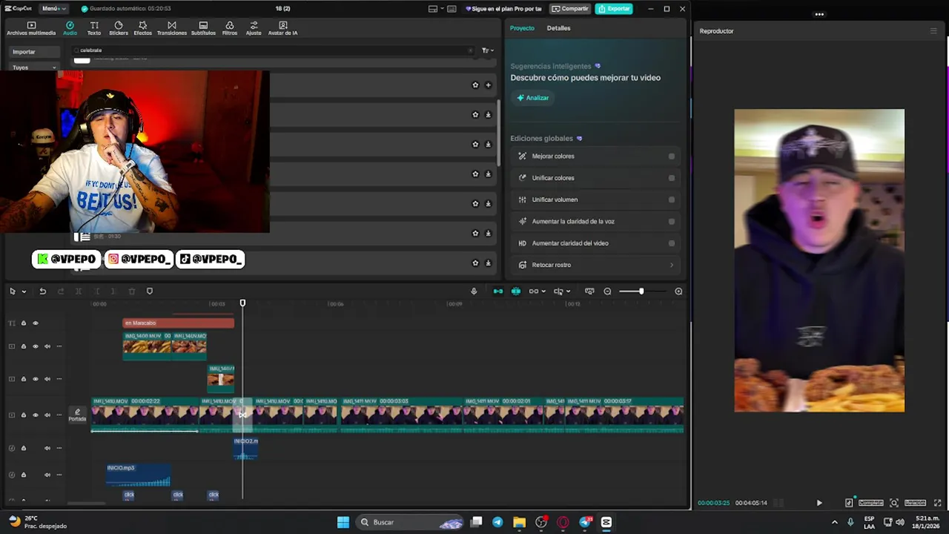Open the audio filter dropdown
The image size is (949, 534).
click(x=487, y=50)
